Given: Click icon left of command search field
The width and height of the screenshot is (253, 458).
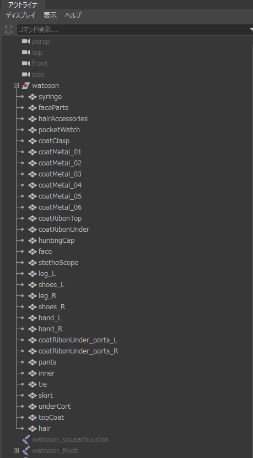Looking at the screenshot, I should [x=9, y=29].
